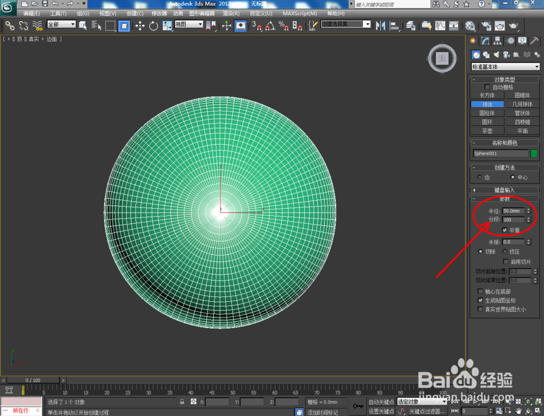The width and height of the screenshot is (544, 416).
Task: Open the named selection sets dropdown
Action: pos(346,24)
